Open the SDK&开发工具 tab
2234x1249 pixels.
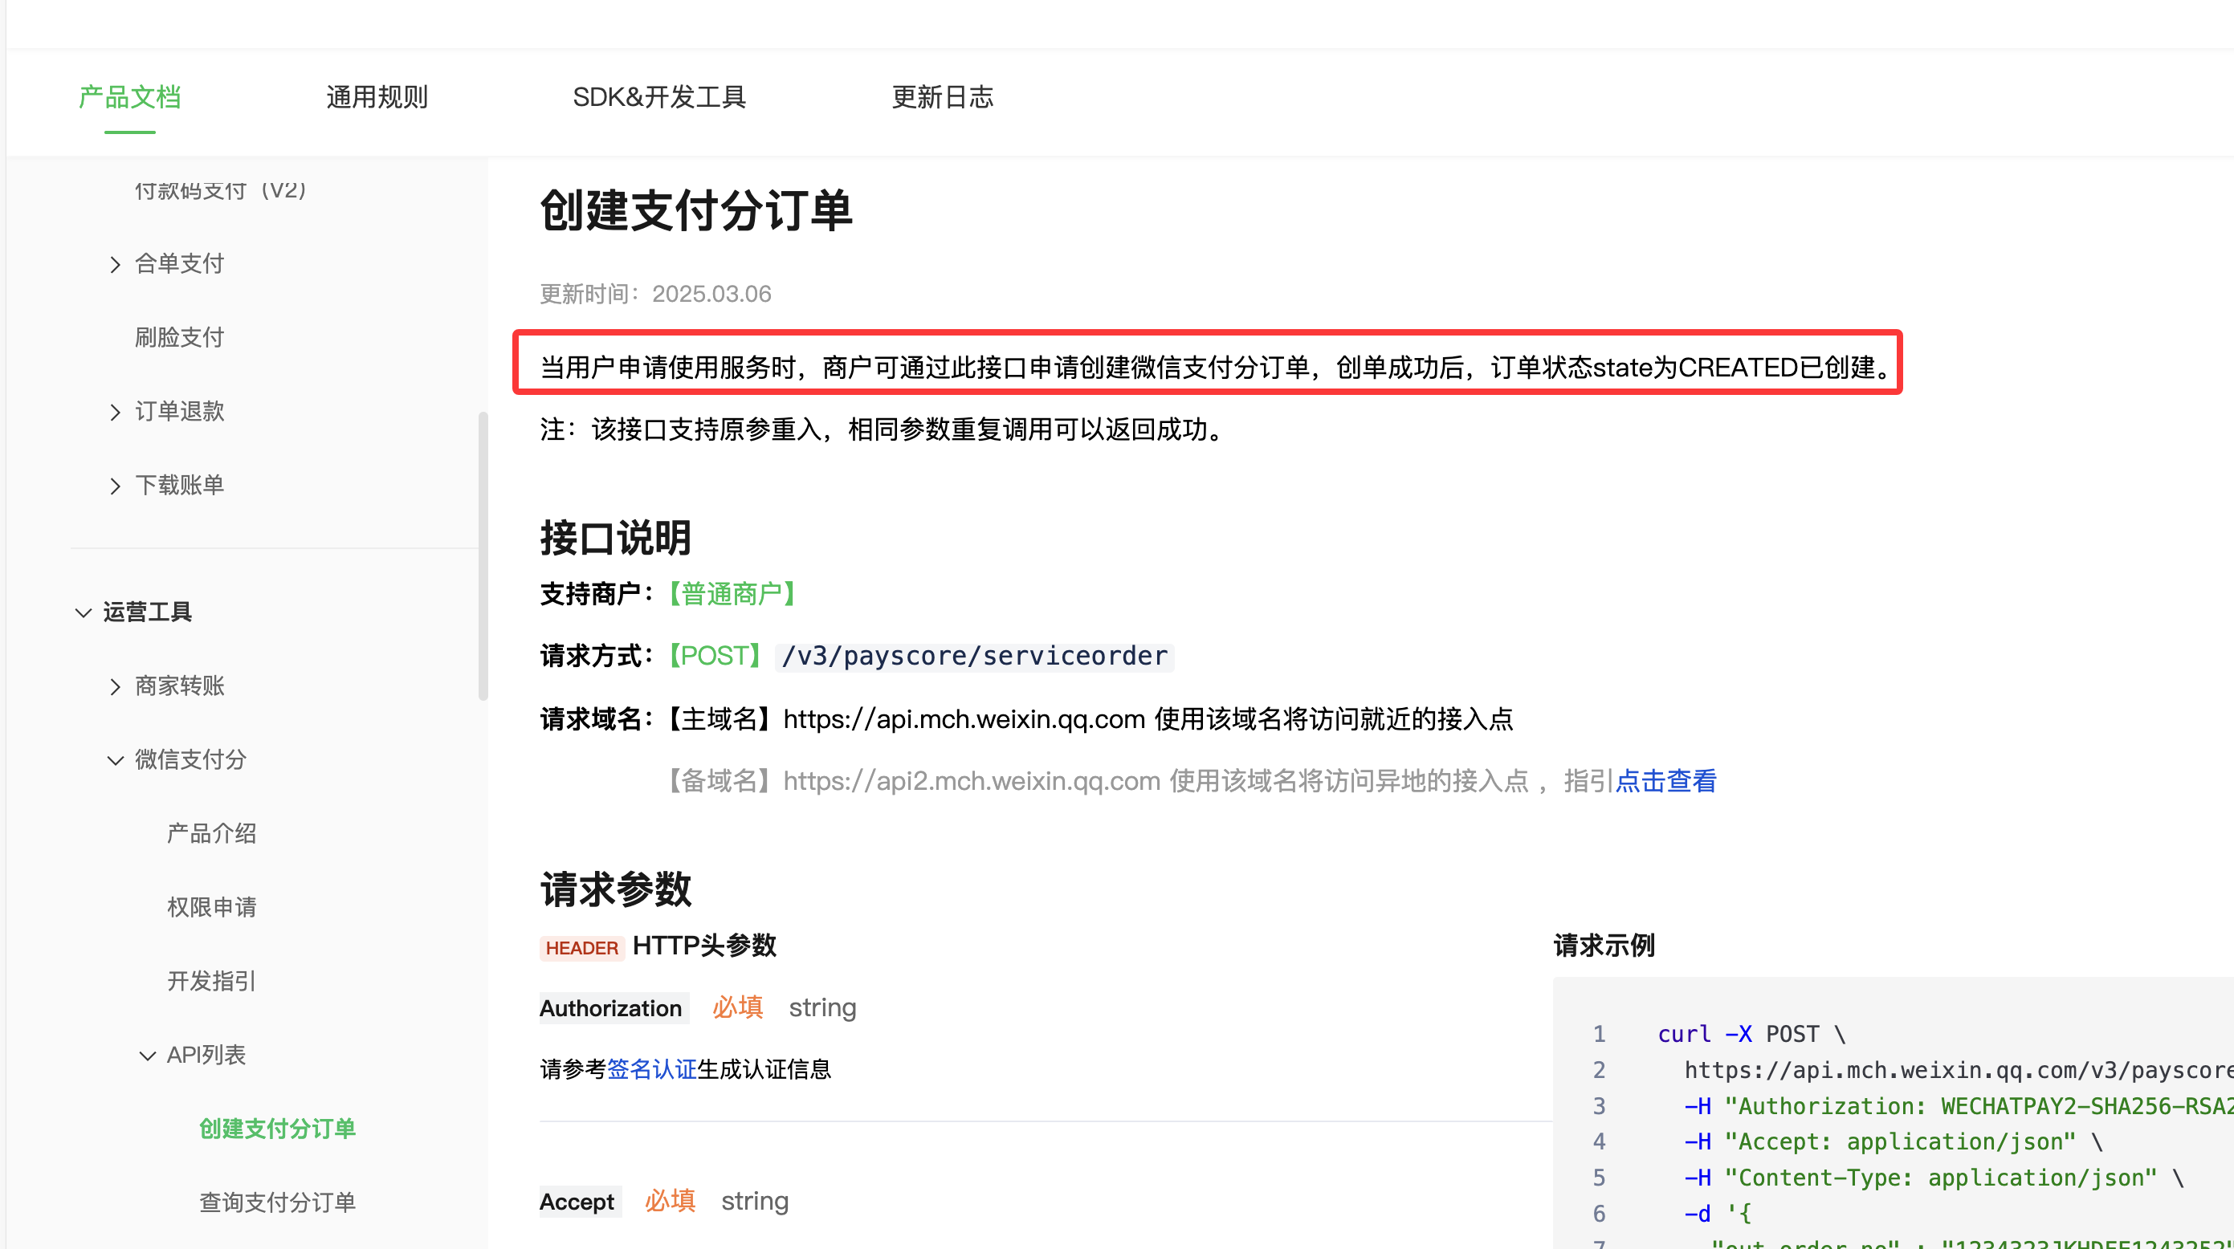click(x=659, y=97)
